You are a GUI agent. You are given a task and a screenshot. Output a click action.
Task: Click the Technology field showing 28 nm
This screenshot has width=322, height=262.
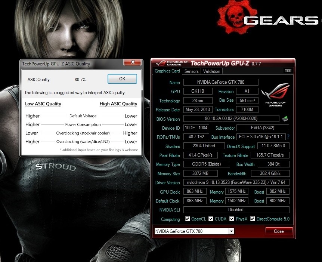[198, 101]
